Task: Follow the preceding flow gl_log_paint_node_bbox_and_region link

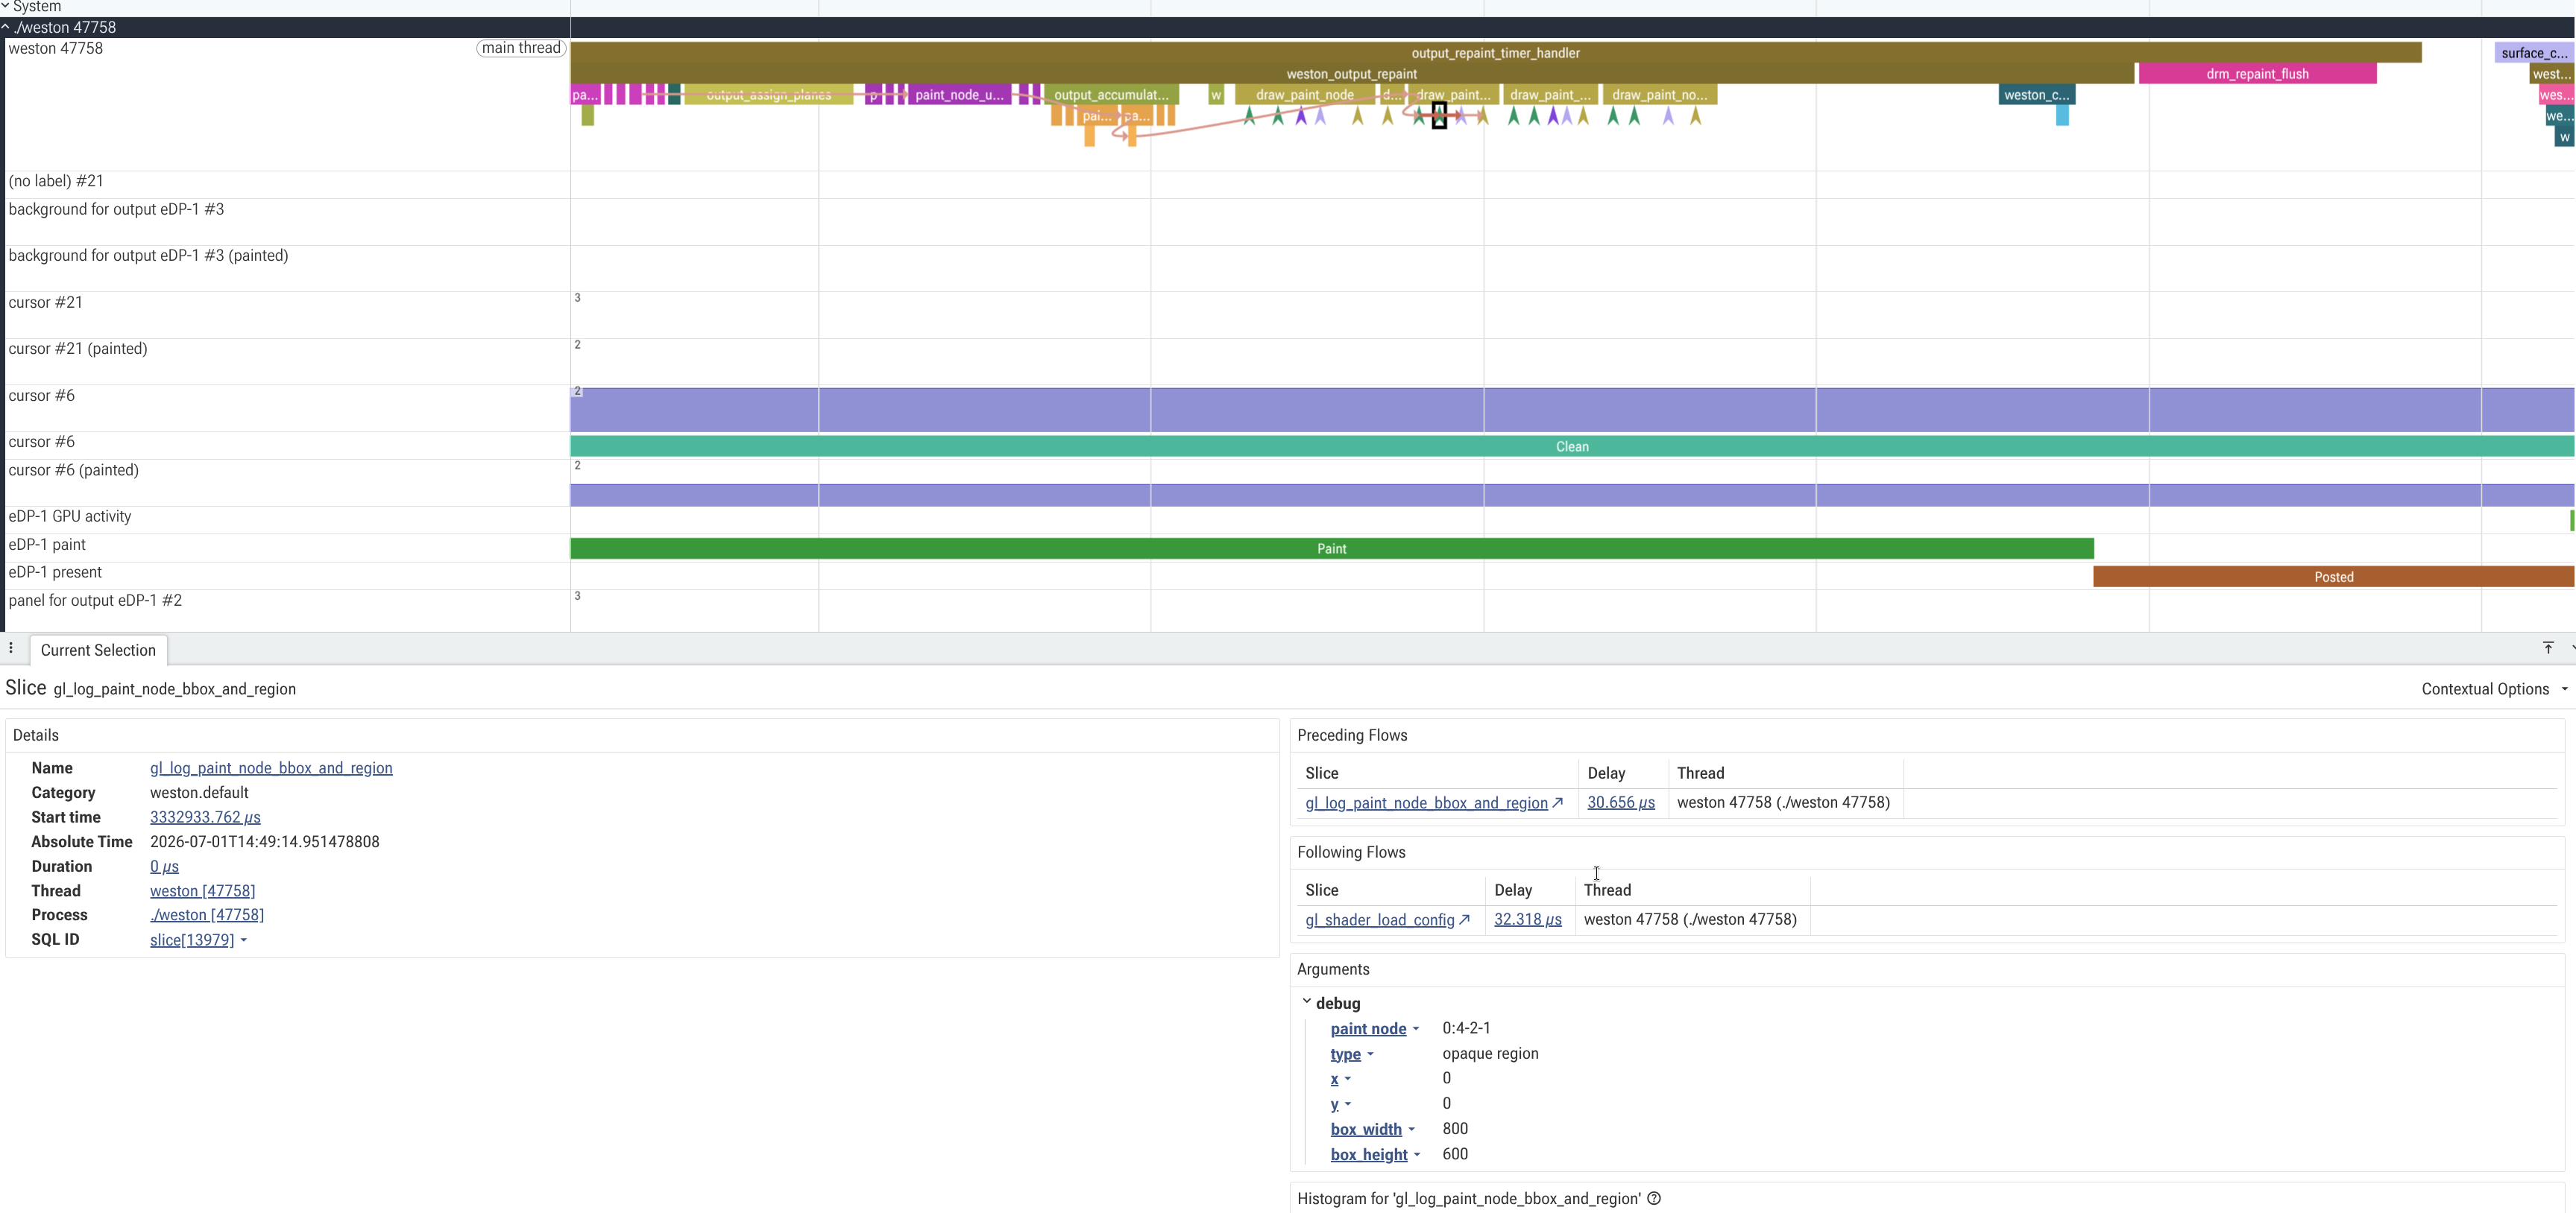Action: [x=1433, y=803]
